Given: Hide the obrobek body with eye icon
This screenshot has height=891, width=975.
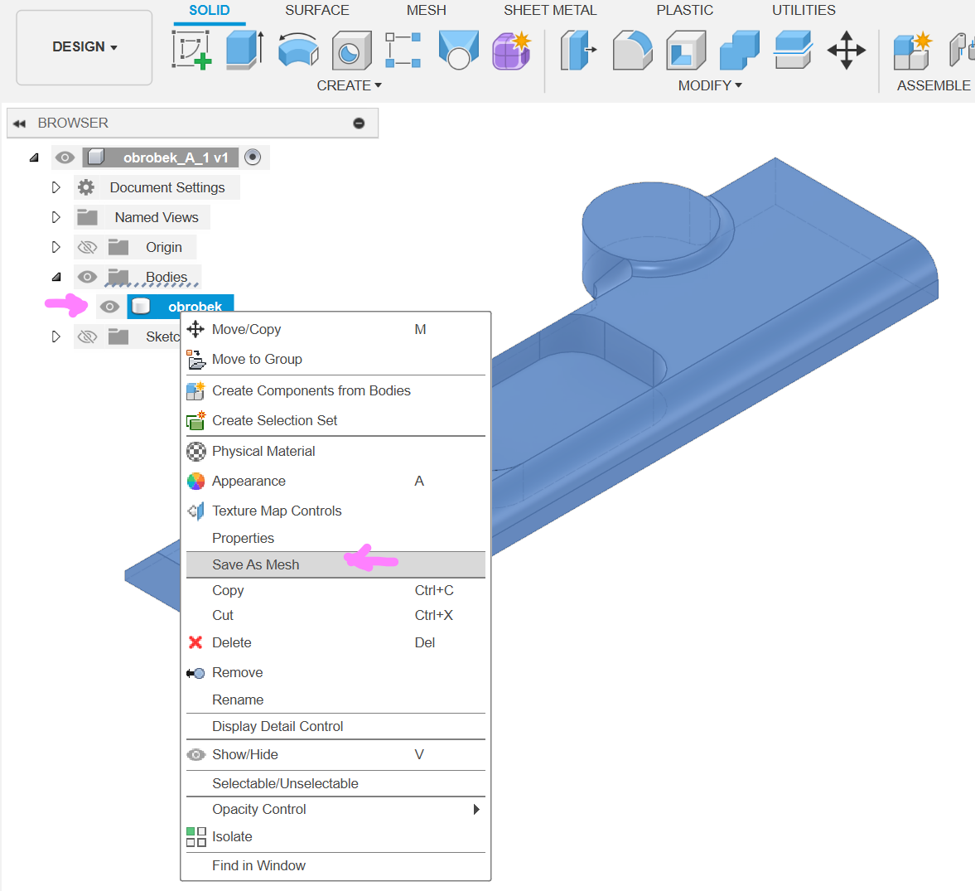Looking at the screenshot, I should 109,307.
